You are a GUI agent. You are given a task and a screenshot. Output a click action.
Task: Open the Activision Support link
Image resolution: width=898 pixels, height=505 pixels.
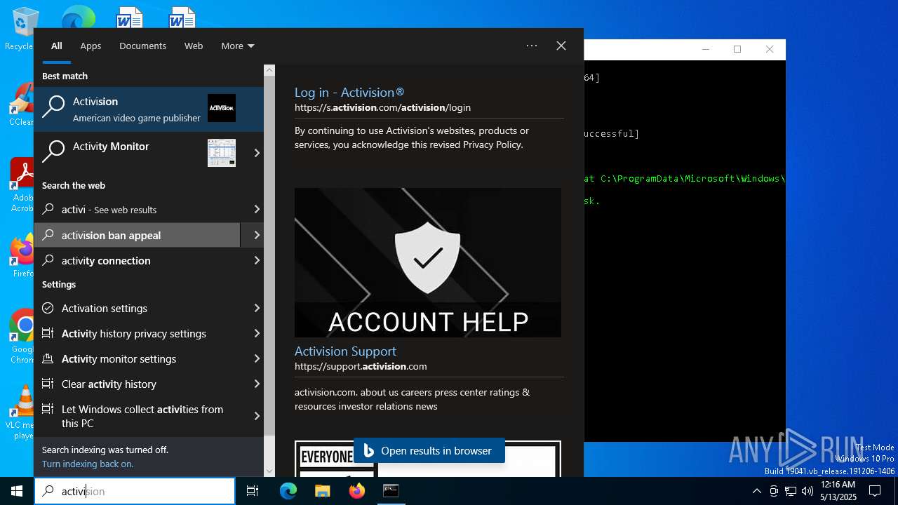[345, 351]
